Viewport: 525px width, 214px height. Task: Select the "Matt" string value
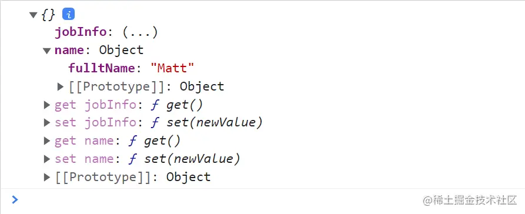172,68
